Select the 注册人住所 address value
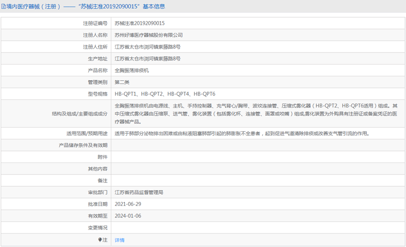The image size is (406, 247). point(148,47)
